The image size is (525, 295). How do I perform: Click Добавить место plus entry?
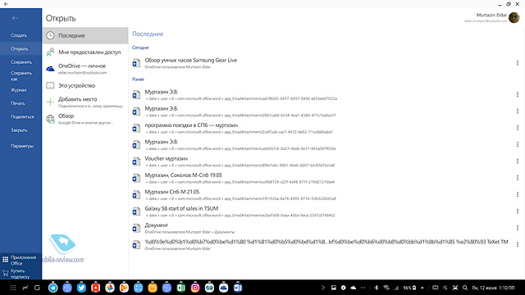(85, 102)
